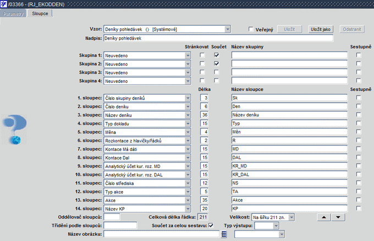374x241 pixels.
Task: Click the down arrow move button
Action: [x=338, y=217]
